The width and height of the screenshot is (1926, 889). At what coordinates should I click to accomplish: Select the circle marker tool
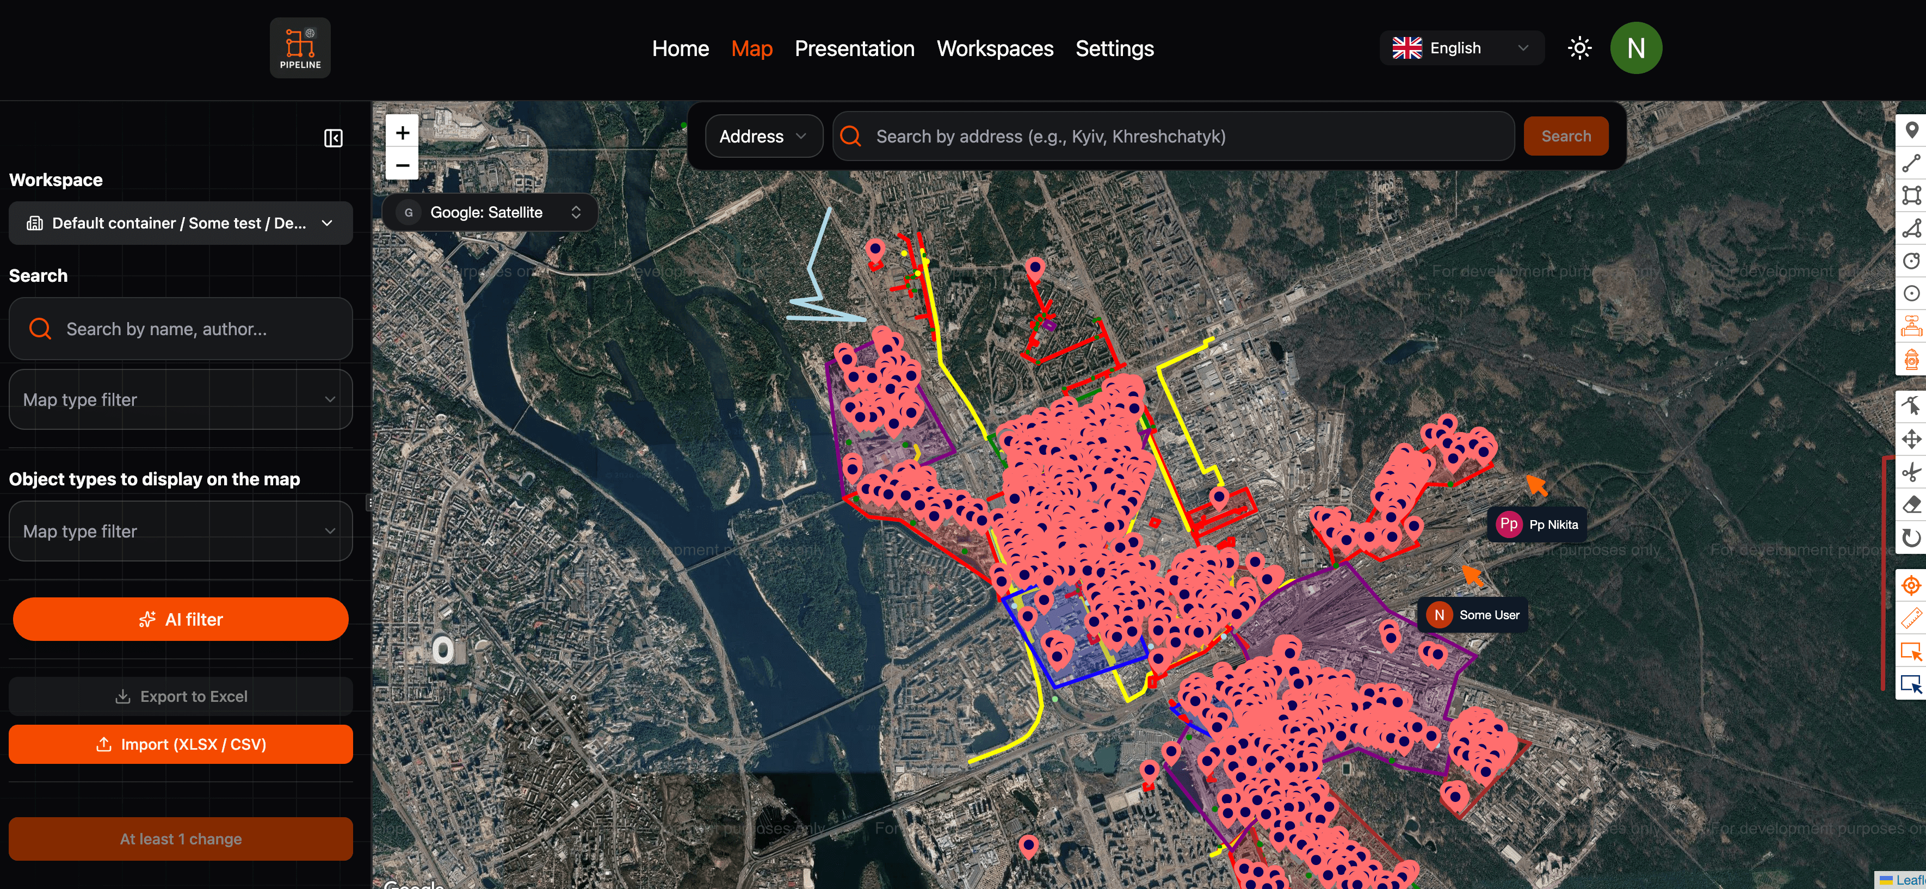coord(1911,294)
